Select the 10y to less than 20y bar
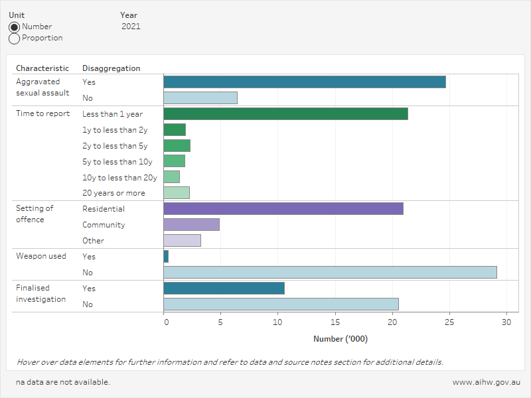The width and height of the screenshot is (531, 398). [171, 177]
